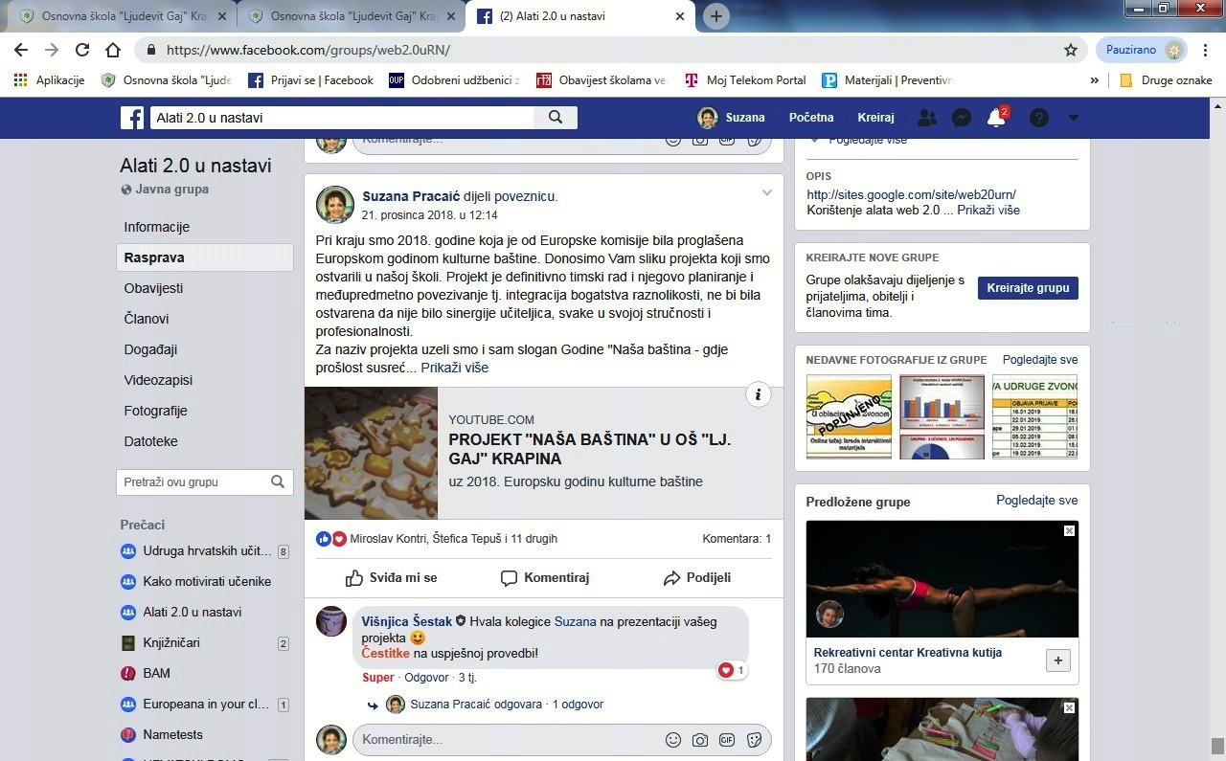Open Messenger icon in header
This screenshot has height=761, width=1226.
pos(962,118)
